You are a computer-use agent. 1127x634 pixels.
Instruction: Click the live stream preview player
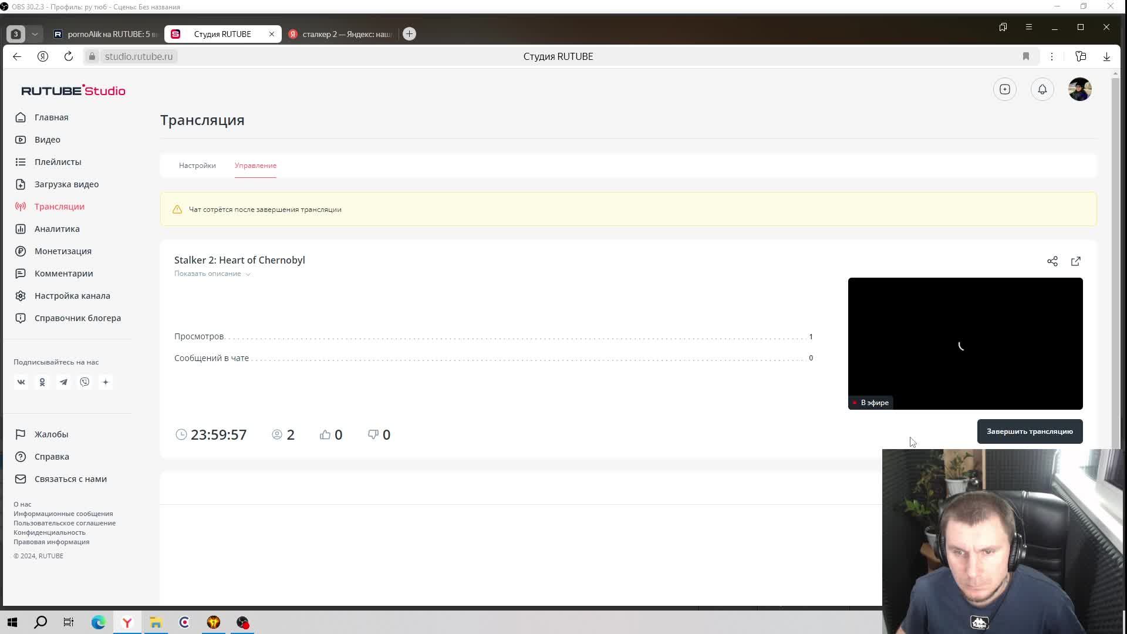pos(965,343)
